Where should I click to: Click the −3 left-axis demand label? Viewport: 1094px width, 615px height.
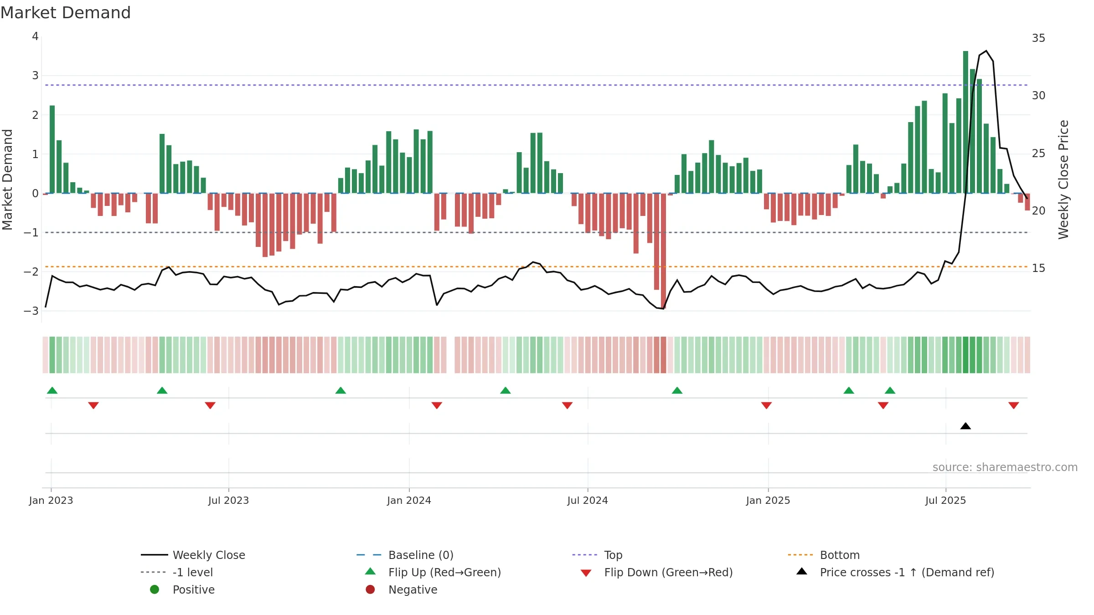pos(31,311)
